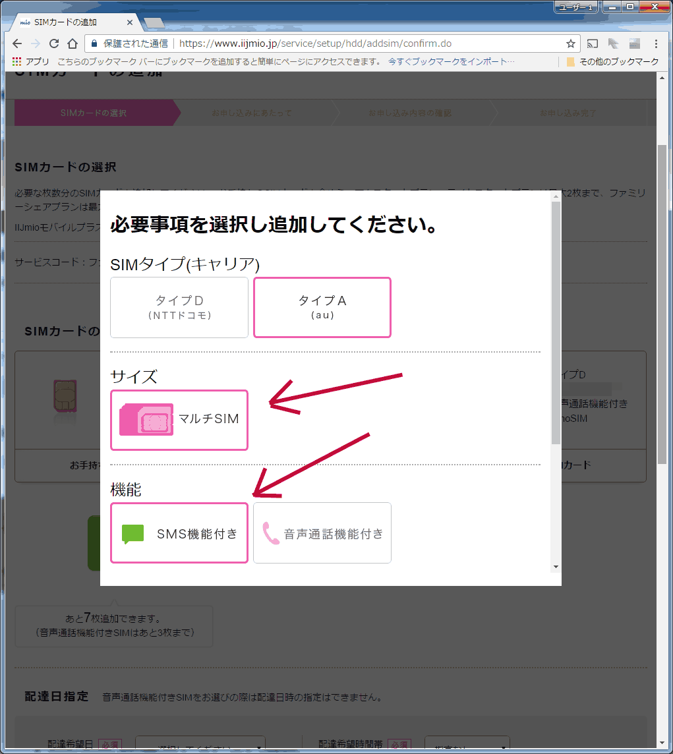Bookmark this page with the star icon
This screenshot has width=673, height=754.
click(570, 43)
